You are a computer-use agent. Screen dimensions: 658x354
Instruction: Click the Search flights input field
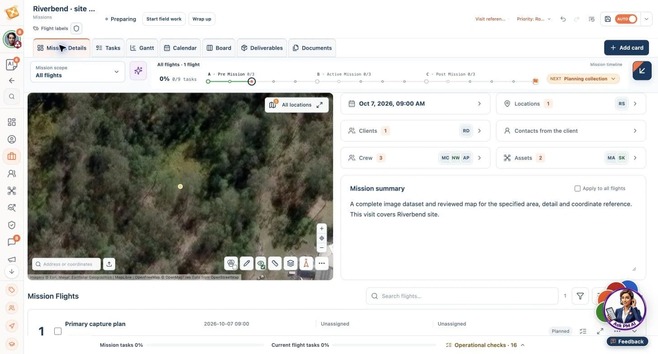pyautogui.click(x=462, y=296)
